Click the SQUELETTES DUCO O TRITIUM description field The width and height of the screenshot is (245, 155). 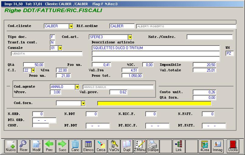(x=156, y=48)
